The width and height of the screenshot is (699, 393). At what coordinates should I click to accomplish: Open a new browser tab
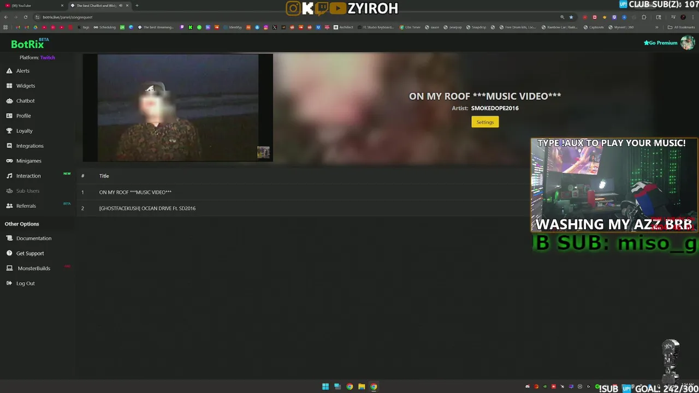pyautogui.click(x=137, y=5)
